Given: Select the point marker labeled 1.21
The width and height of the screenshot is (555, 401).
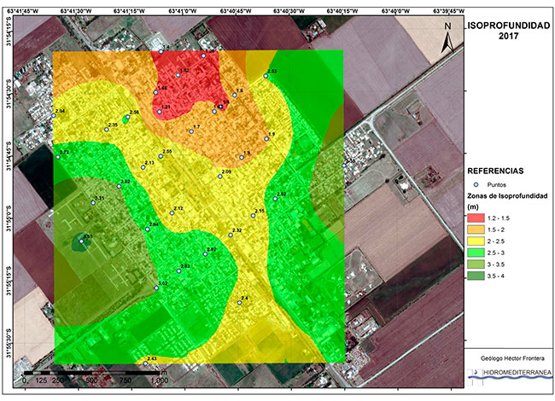Looking at the screenshot, I should pyautogui.click(x=160, y=112).
